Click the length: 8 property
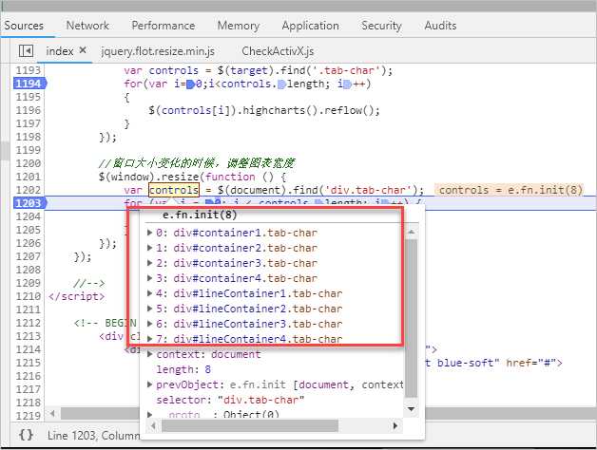Screen dimensions: 597x450 183,369
